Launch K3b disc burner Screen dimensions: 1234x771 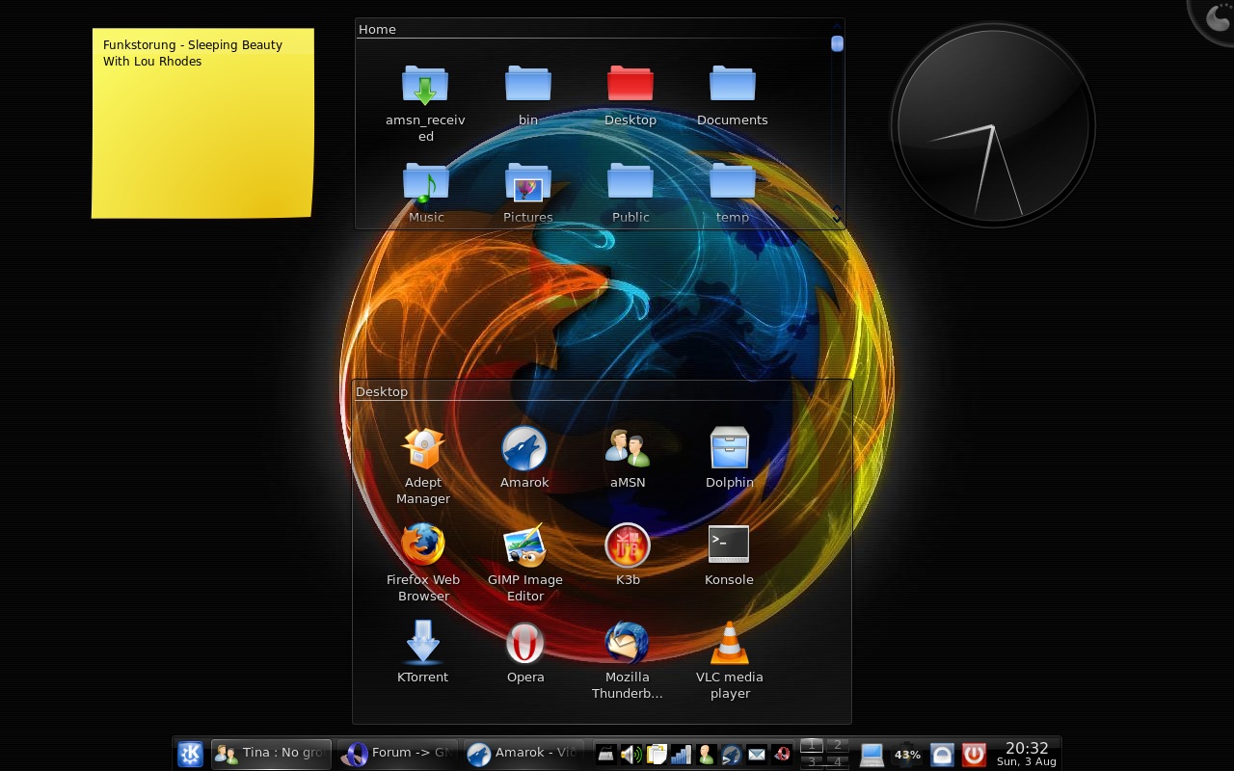[x=628, y=555]
